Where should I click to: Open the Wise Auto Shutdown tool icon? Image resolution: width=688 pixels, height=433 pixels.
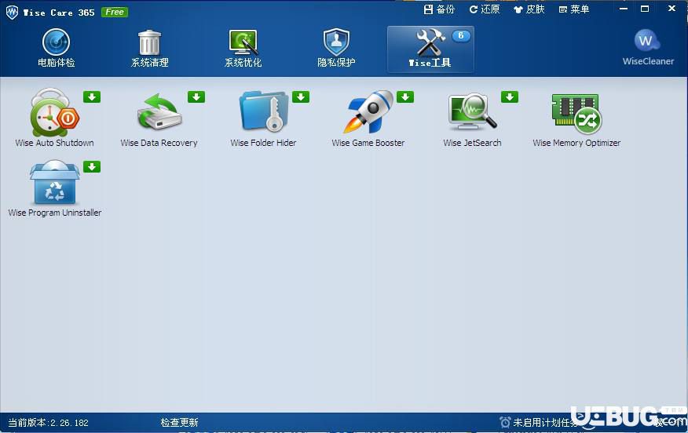click(x=54, y=112)
